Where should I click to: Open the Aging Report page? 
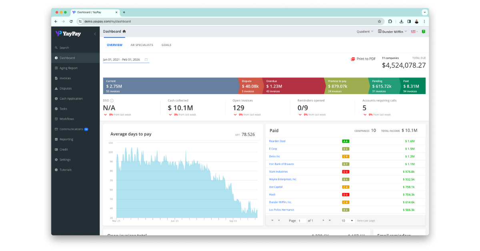point(68,68)
